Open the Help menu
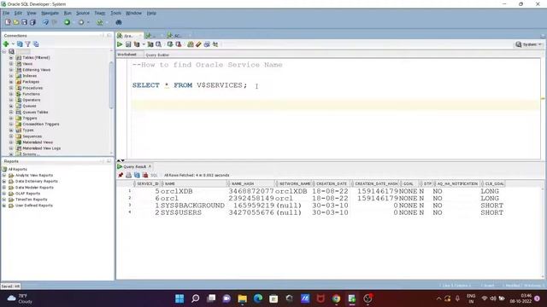The image size is (547, 307). (151, 13)
